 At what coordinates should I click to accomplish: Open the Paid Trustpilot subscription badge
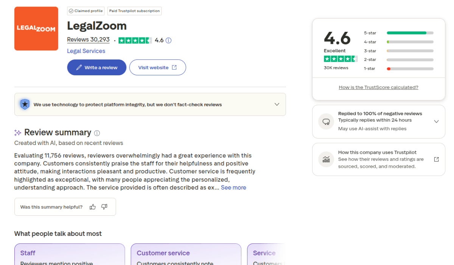point(134,11)
